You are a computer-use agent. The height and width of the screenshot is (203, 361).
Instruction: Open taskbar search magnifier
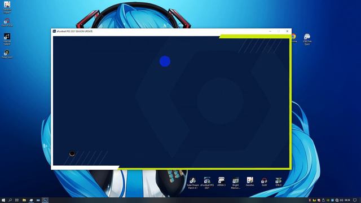click(x=10, y=200)
